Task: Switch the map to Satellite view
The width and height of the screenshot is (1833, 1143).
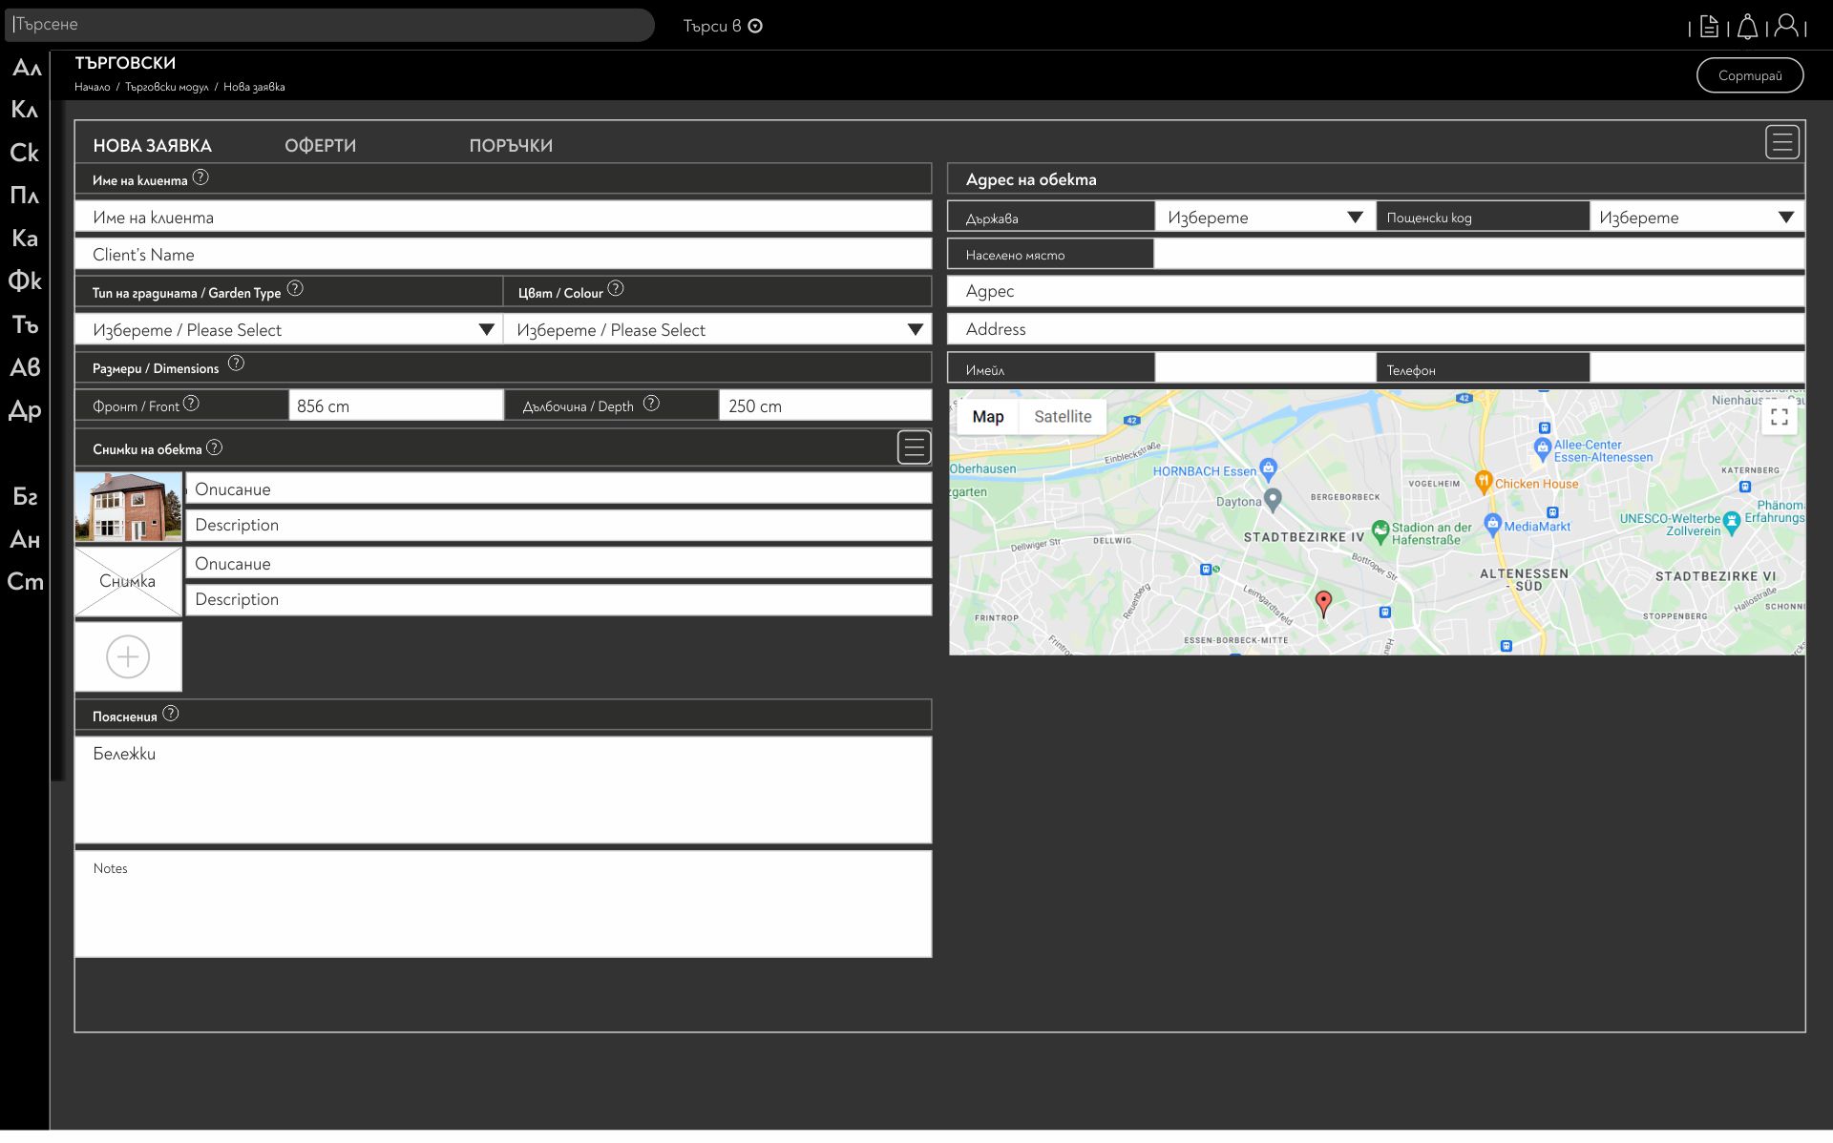Action: 1062,417
